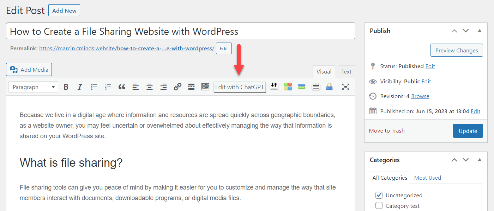494x211 pixels.
Task: Move Categories panel down
Action: point(466,160)
